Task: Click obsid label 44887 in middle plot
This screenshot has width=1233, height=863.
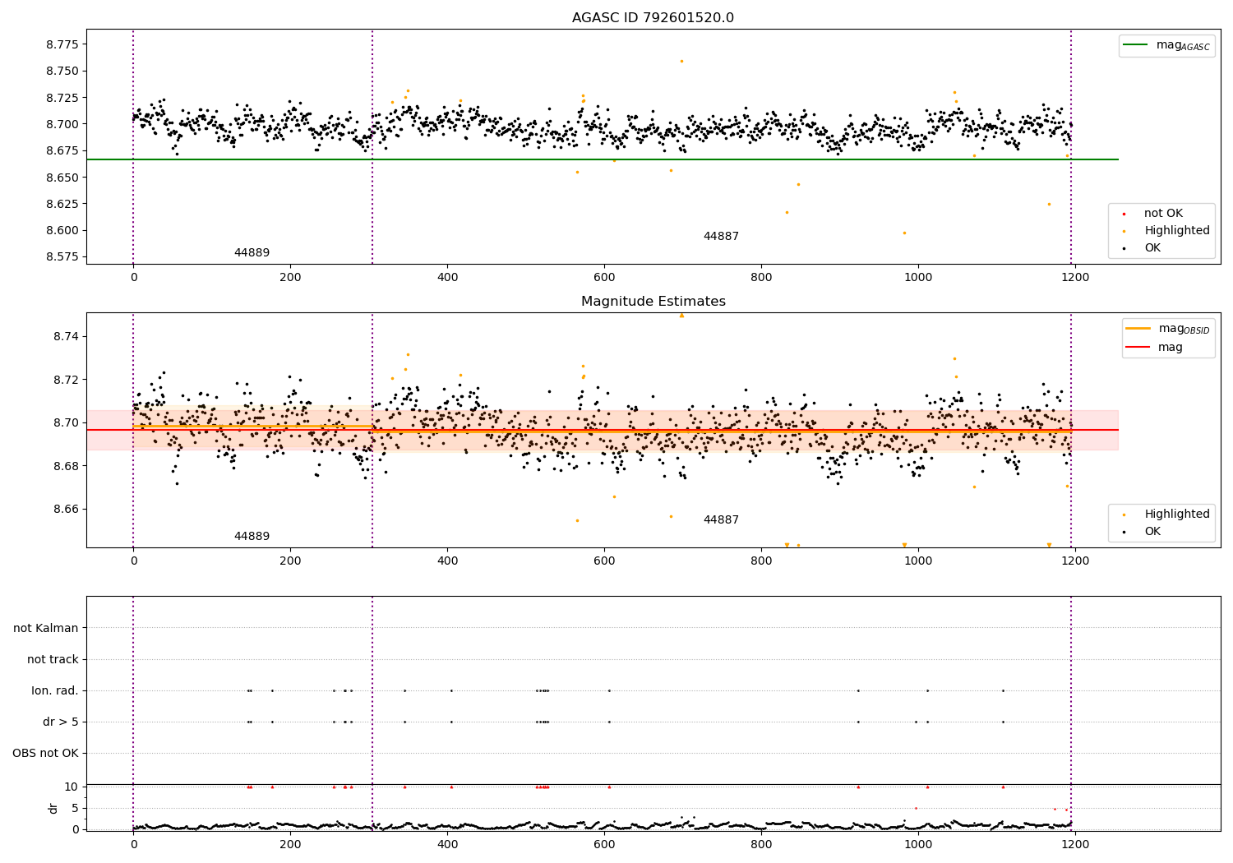Action: [x=721, y=519]
